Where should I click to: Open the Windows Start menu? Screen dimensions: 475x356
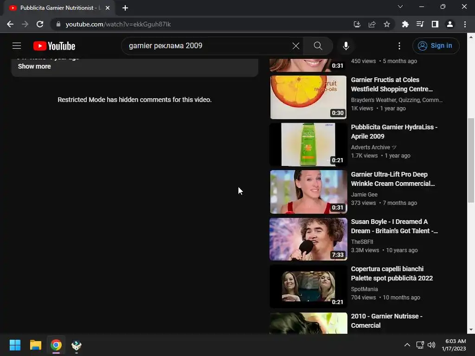(15, 345)
